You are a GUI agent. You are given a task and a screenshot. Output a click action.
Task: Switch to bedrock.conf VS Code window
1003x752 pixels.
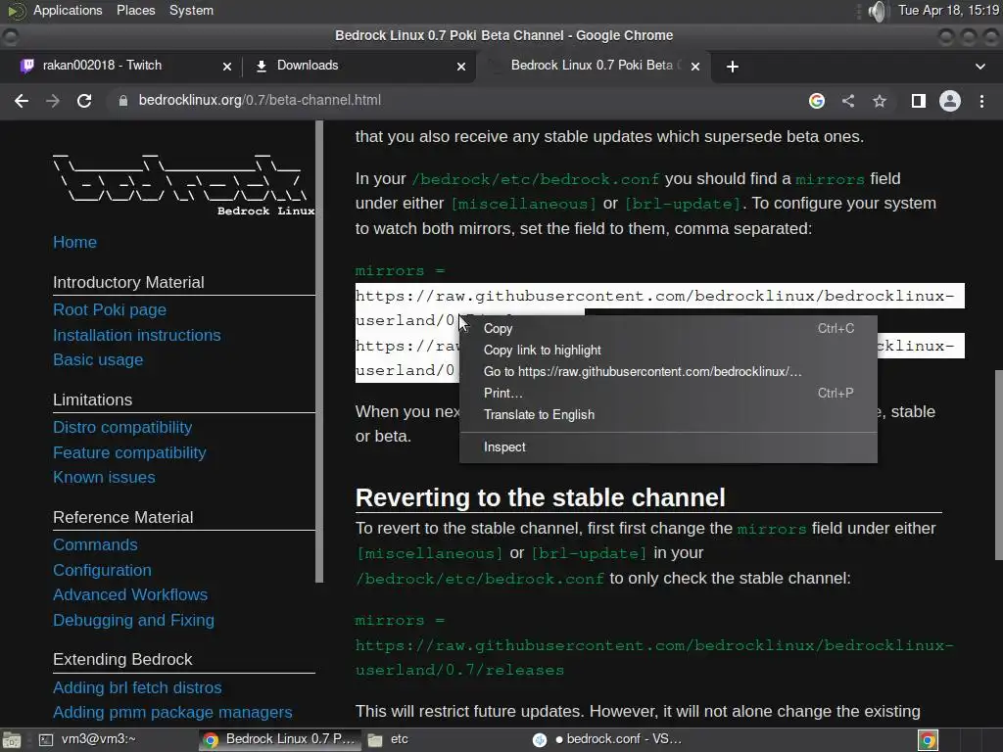[x=608, y=739]
